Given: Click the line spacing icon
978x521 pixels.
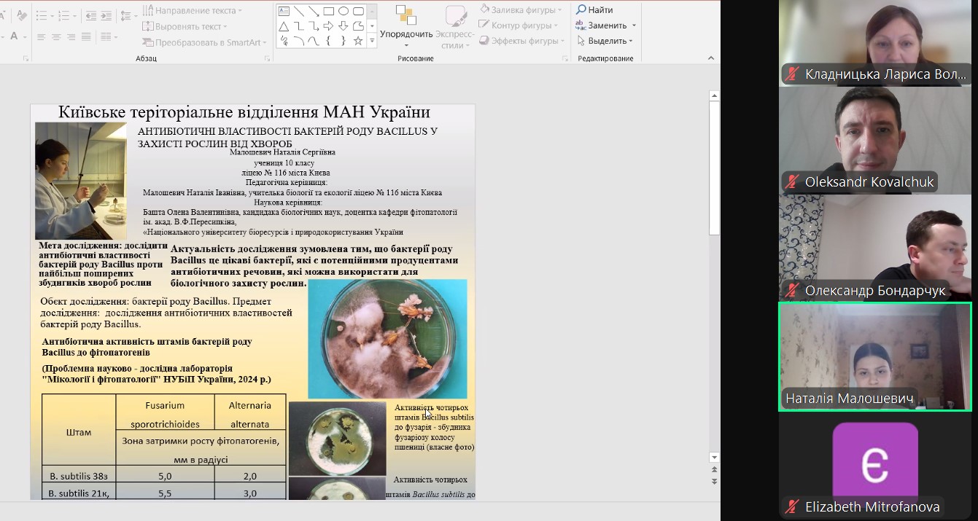Looking at the screenshot, I should (125, 15).
